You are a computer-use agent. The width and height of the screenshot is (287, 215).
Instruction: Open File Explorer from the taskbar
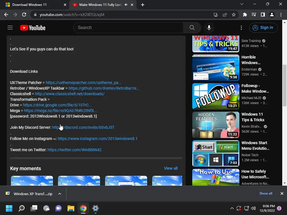[71, 208]
